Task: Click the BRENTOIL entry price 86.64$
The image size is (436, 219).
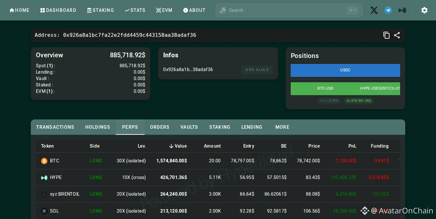Action: coord(247,194)
